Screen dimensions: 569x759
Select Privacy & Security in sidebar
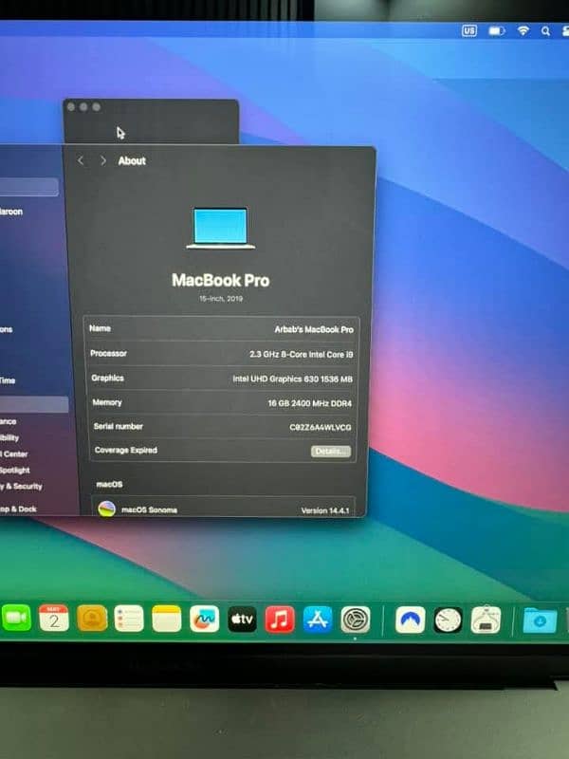[21, 486]
